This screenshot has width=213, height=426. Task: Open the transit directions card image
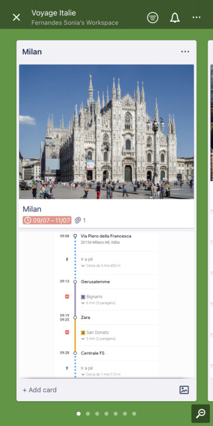point(106,304)
